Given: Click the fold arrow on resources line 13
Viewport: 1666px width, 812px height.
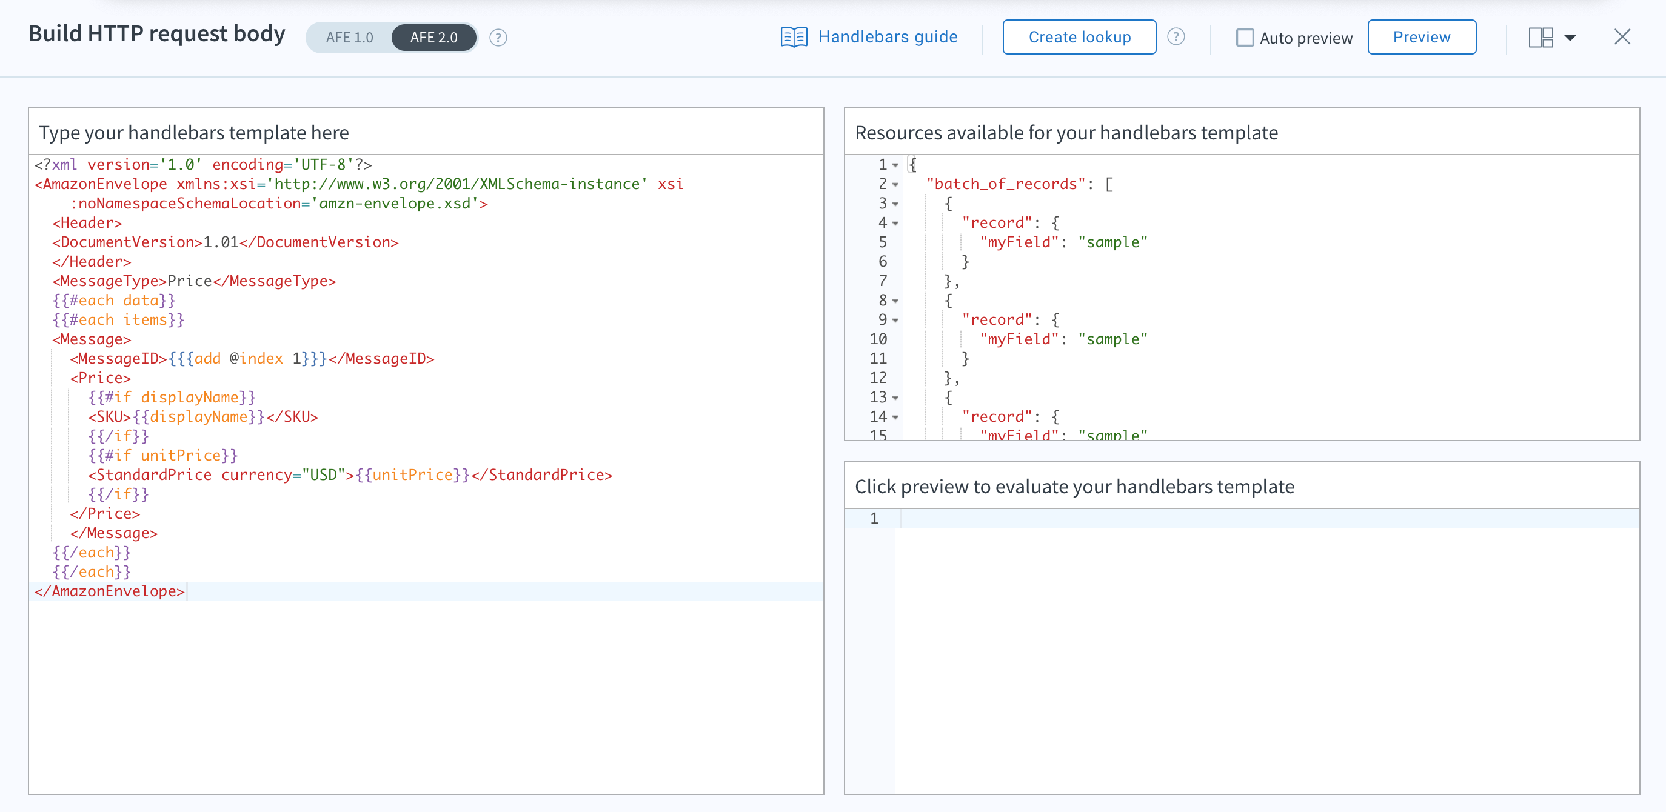Looking at the screenshot, I should tap(895, 397).
